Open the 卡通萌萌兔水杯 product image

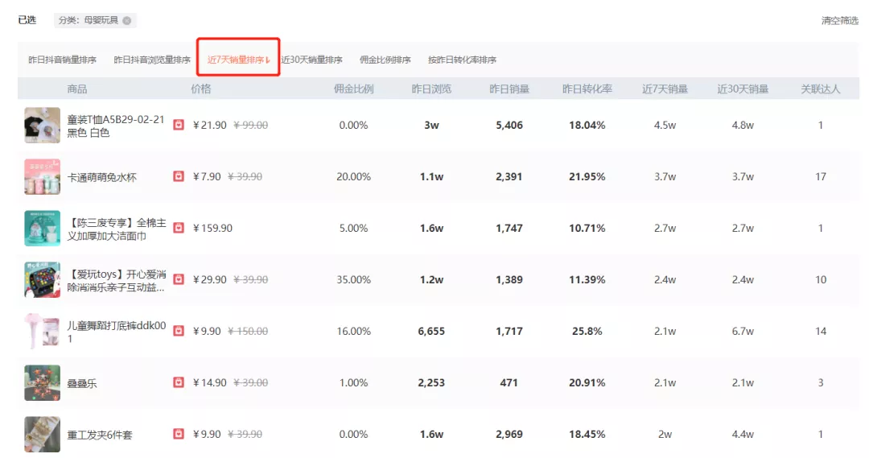[42, 177]
